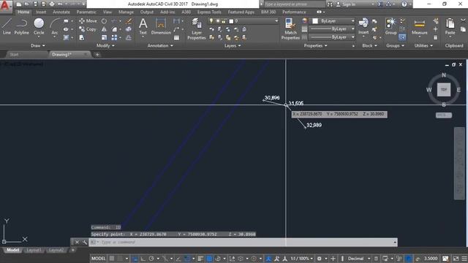Viewport: 468px width, 263px height.
Task: Toggle group selection on in Groups panel
Action: 402,37
